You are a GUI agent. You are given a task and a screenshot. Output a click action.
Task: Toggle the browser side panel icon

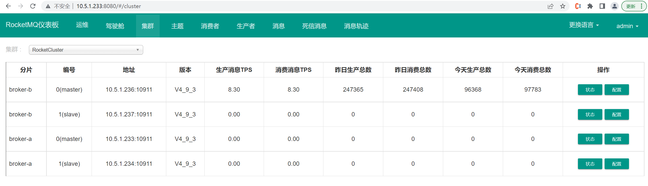[602, 6]
